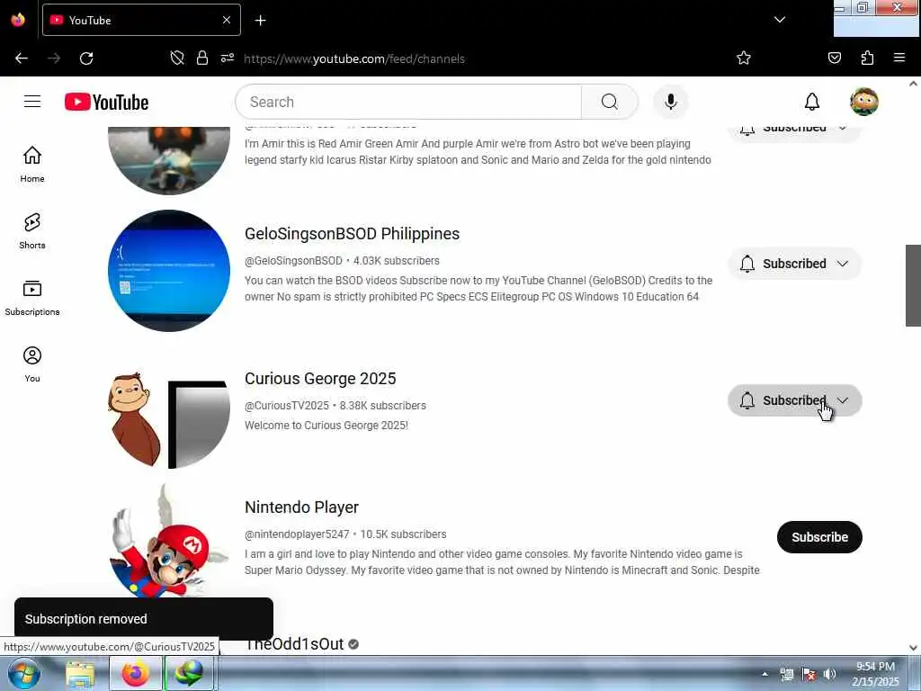
Task: Click into the YouTube Search field
Action: tap(409, 102)
